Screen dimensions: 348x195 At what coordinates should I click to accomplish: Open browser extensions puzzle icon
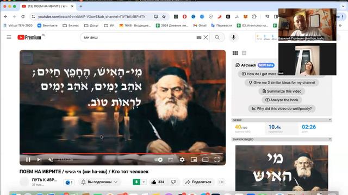click(x=254, y=17)
